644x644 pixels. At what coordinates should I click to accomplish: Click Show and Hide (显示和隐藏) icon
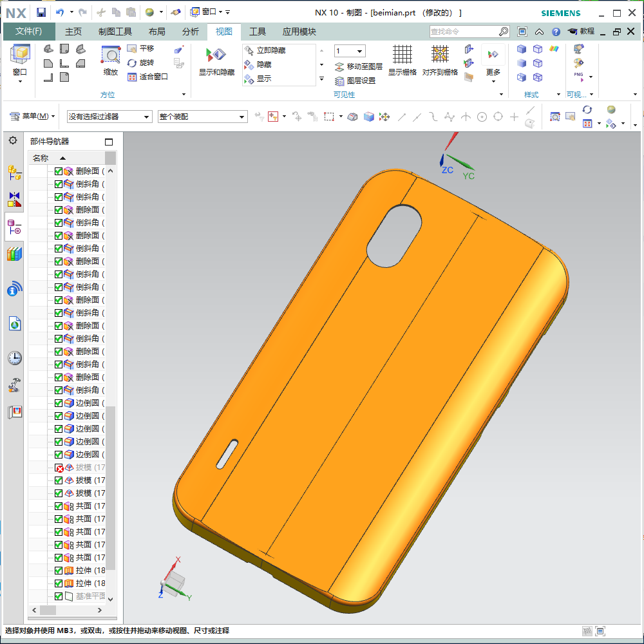216,61
